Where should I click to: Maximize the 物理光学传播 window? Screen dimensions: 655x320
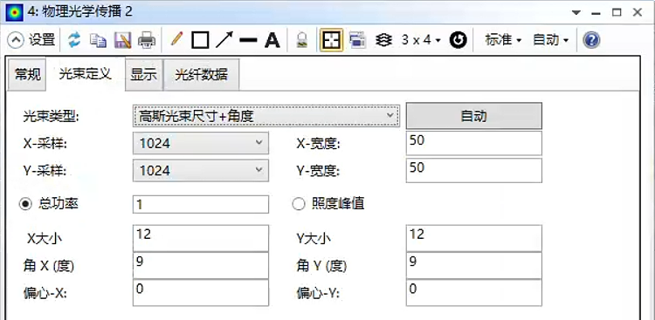(617, 12)
